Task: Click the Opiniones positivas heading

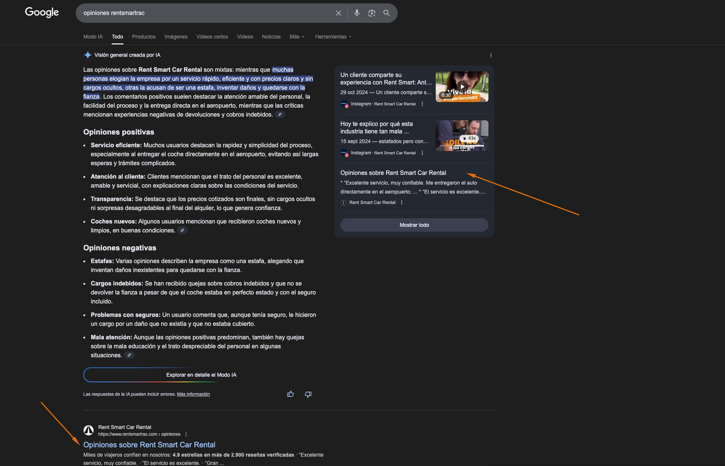Action: pos(119,132)
